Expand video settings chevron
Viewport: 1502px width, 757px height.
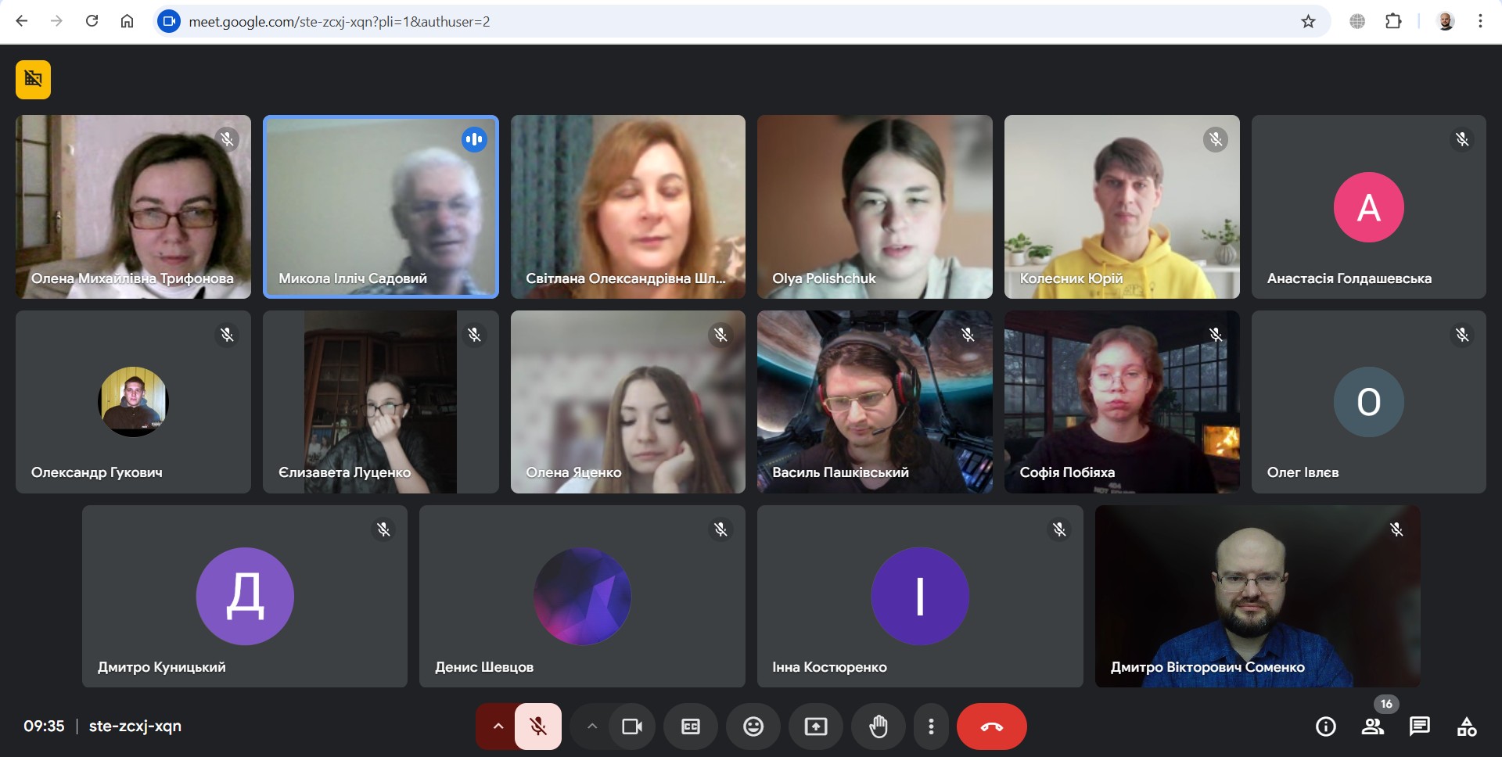(592, 727)
